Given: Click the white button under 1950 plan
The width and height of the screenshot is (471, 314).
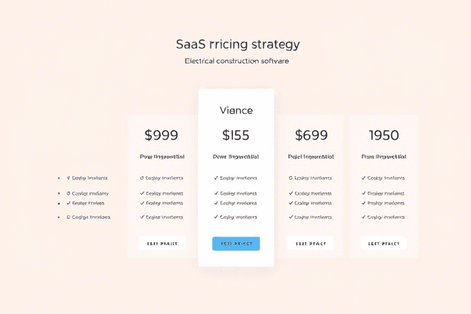Looking at the screenshot, I should point(383,243).
